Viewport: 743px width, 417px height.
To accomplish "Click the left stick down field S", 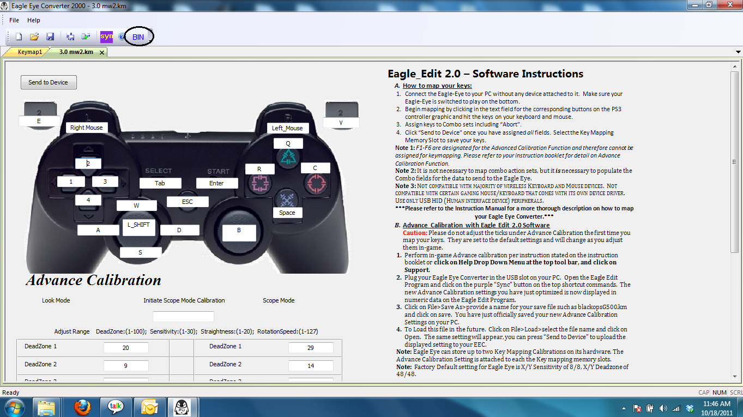I will pyautogui.click(x=141, y=252).
